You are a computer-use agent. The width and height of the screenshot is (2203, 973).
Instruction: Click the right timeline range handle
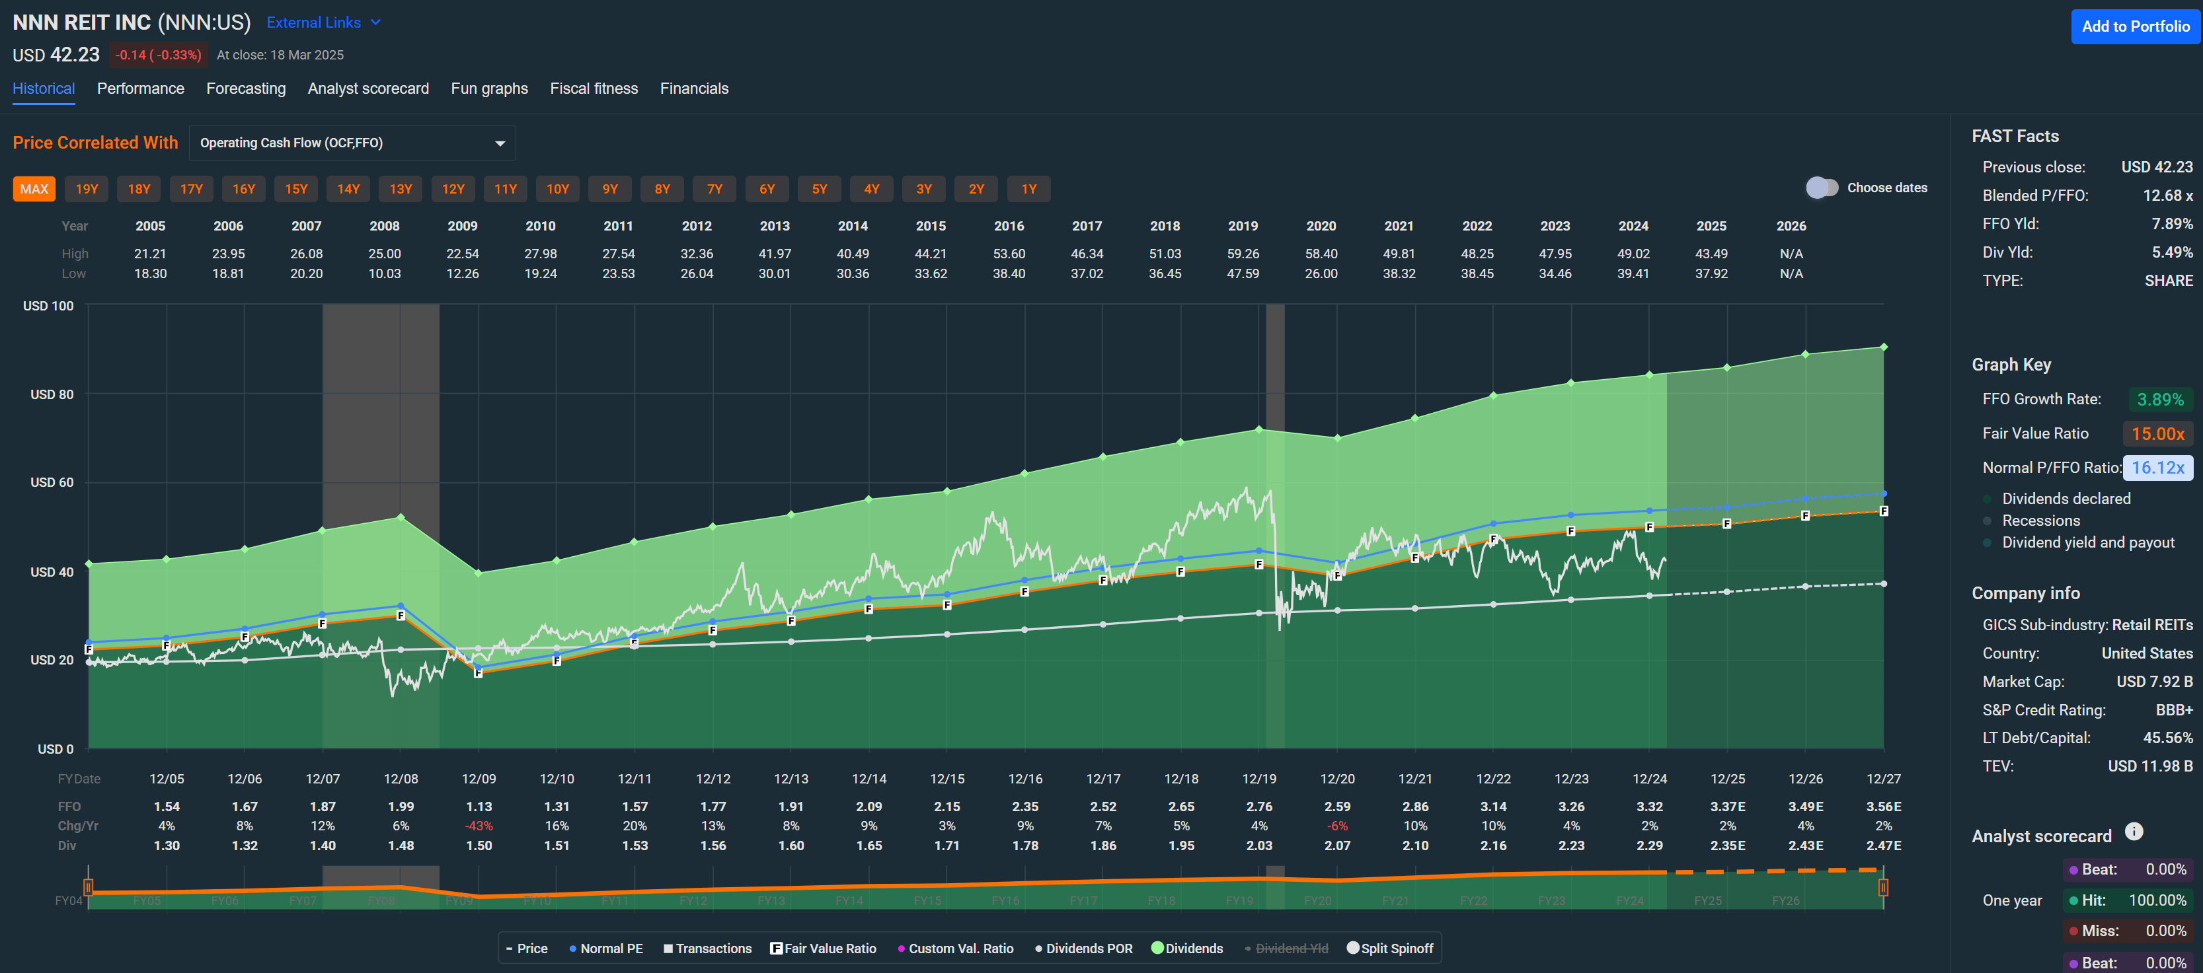[x=1883, y=886]
